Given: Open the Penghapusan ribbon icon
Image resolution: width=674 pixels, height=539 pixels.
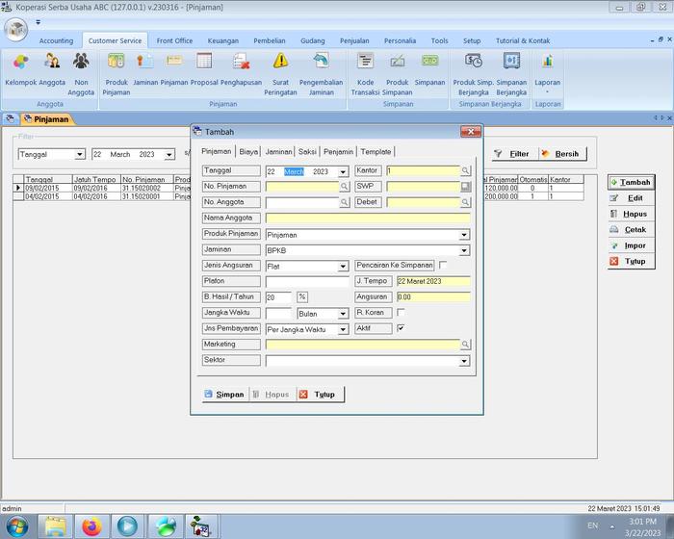Looking at the screenshot, I should [x=241, y=64].
